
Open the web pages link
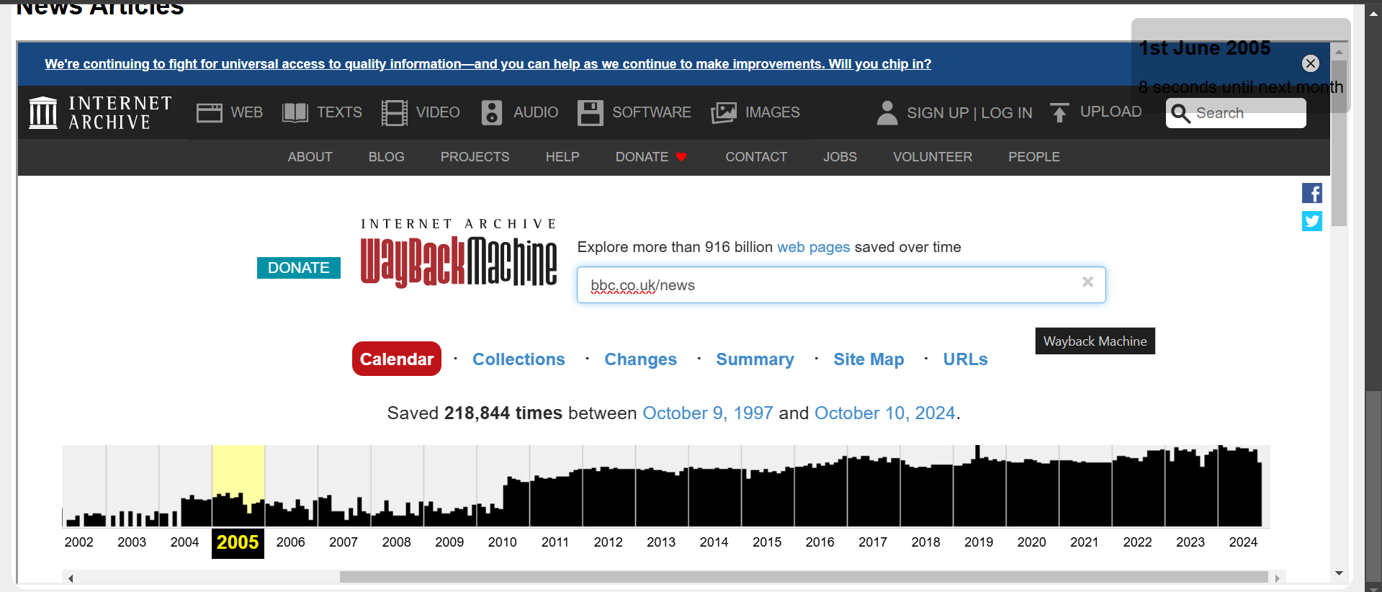814,247
